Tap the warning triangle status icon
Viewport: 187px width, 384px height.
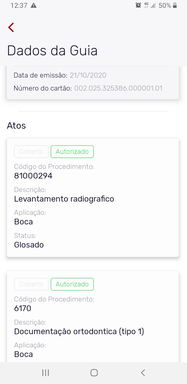(34, 5)
